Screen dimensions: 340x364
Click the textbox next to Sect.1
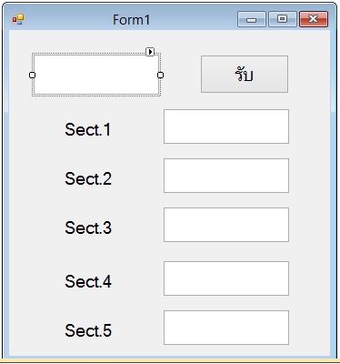click(x=226, y=126)
